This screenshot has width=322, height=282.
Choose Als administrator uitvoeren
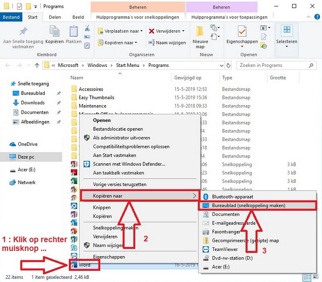pyautogui.click(x=140, y=138)
